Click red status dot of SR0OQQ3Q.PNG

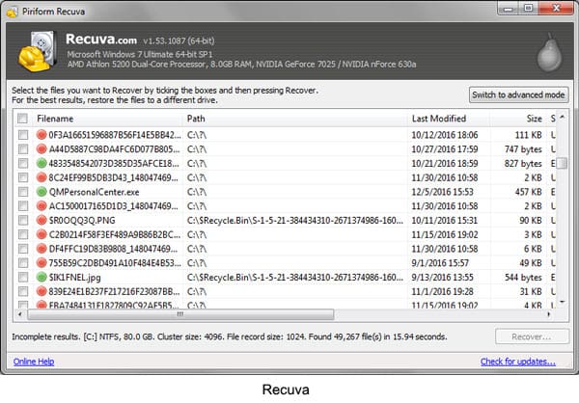coord(41,220)
